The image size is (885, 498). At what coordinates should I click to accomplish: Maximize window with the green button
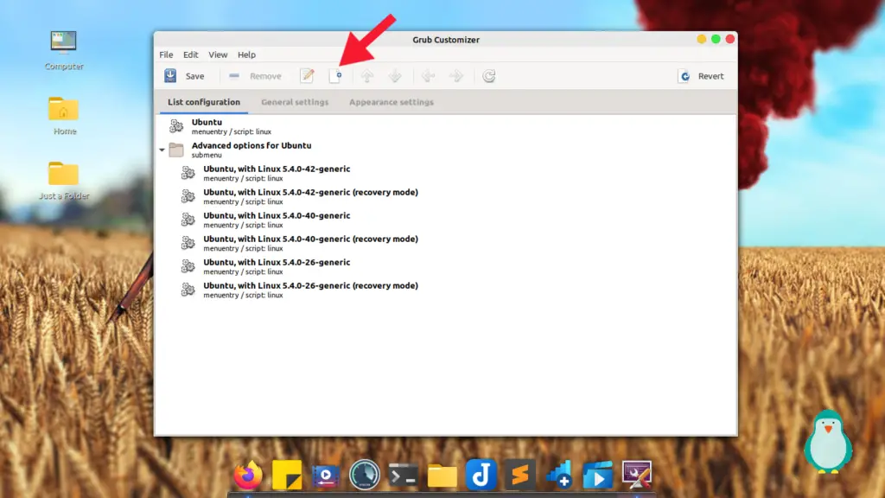coord(716,39)
